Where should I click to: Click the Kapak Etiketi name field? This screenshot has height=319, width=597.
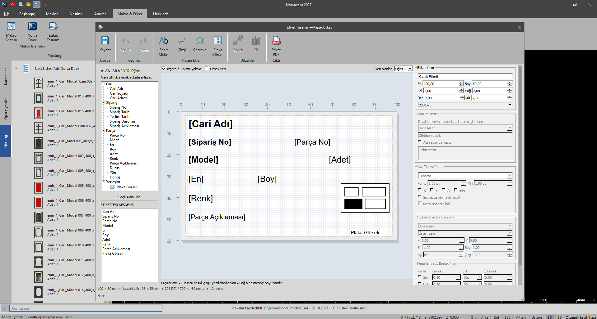[x=465, y=77]
